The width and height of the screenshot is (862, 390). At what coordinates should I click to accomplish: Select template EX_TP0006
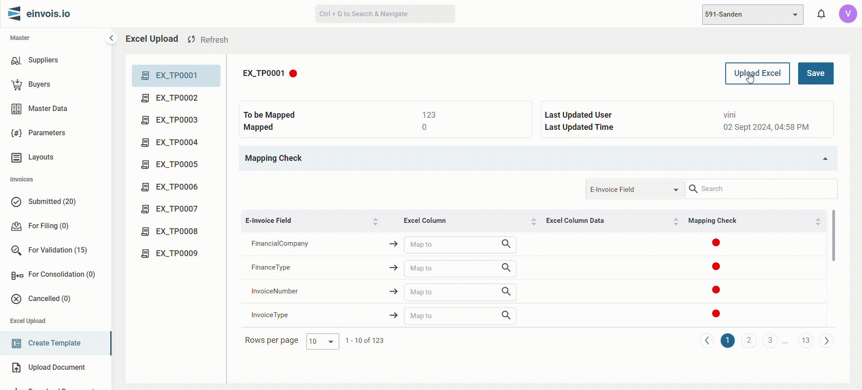tap(176, 187)
